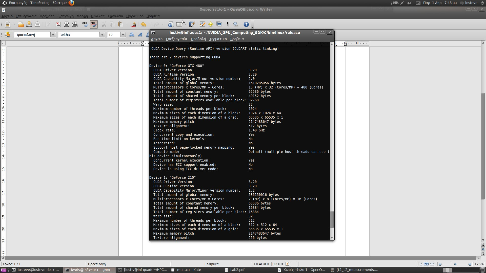Click the Edit File icon

[x=48, y=24]
